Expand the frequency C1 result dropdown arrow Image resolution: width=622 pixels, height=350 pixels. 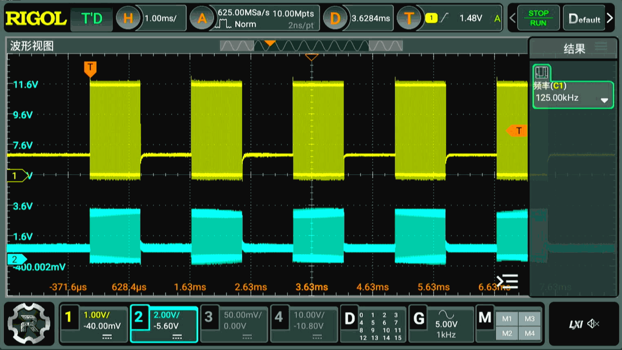[x=604, y=100]
